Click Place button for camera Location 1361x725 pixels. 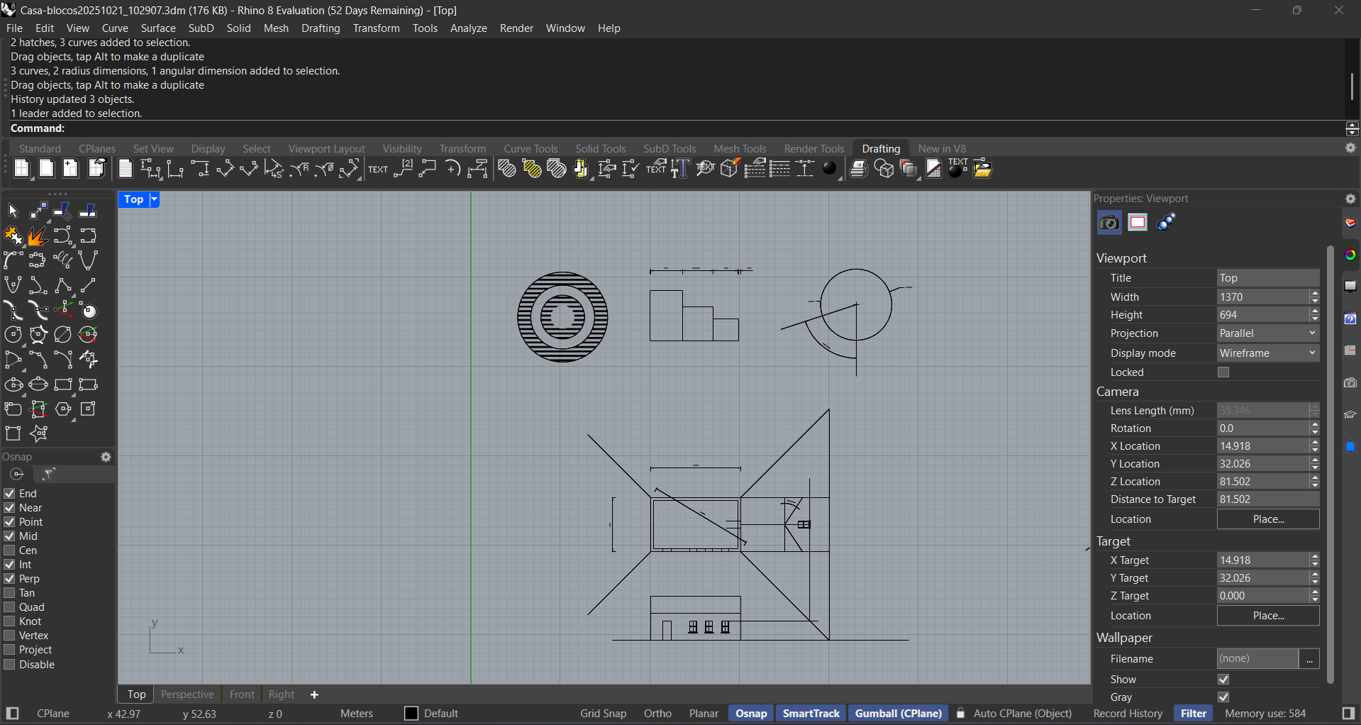point(1267,519)
